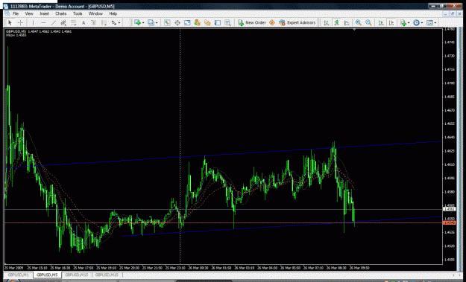Expand the arrows tool dropdown arrow
Viewport: 466px width, 282px height.
click(119, 23)
